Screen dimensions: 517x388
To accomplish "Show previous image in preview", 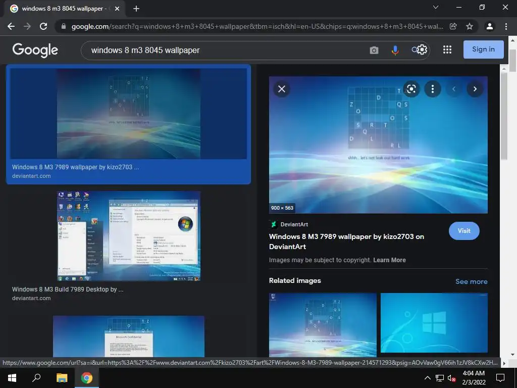I will 454,89.
